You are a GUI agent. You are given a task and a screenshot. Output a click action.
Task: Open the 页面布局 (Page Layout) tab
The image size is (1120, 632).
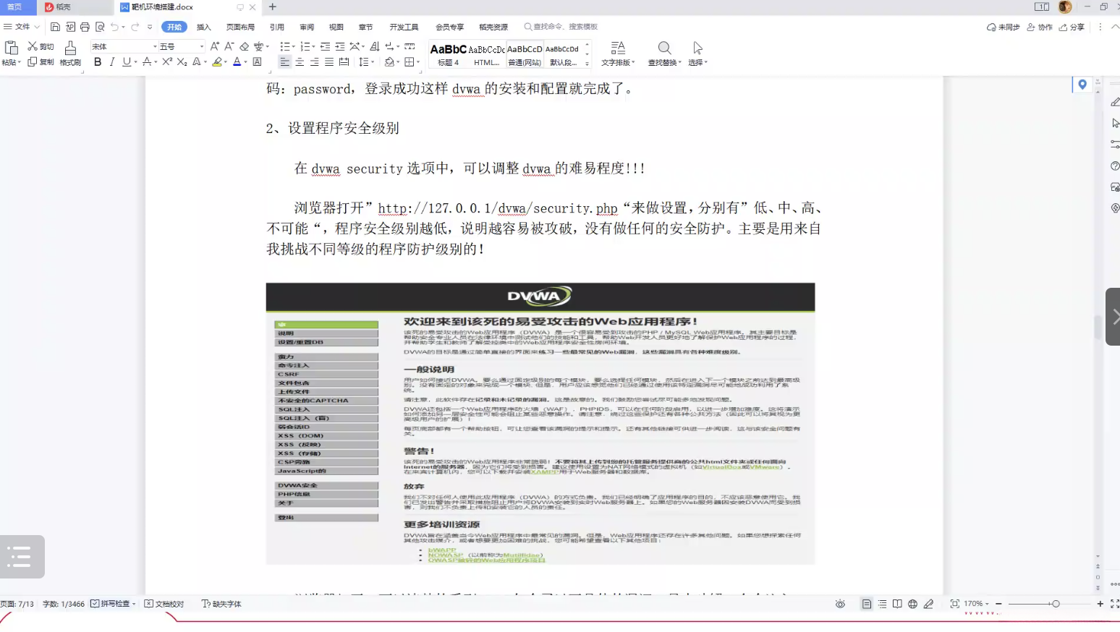[x=240, y=27]
